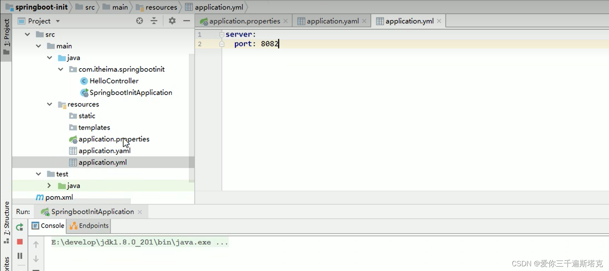The height and width of the screenshot is (271, 609).
Task: Open pom.xml in project tree
Action: click(54, 197)
